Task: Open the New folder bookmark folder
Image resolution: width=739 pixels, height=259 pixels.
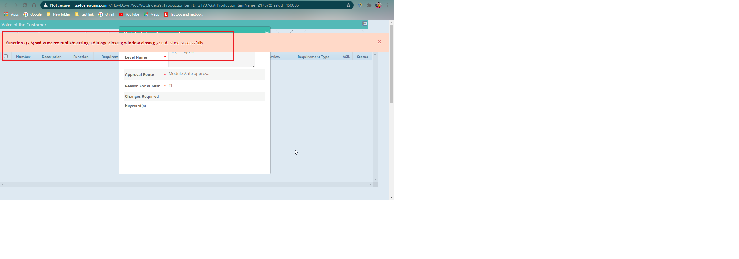Action: pyautogui.click(x=58, y=14)
